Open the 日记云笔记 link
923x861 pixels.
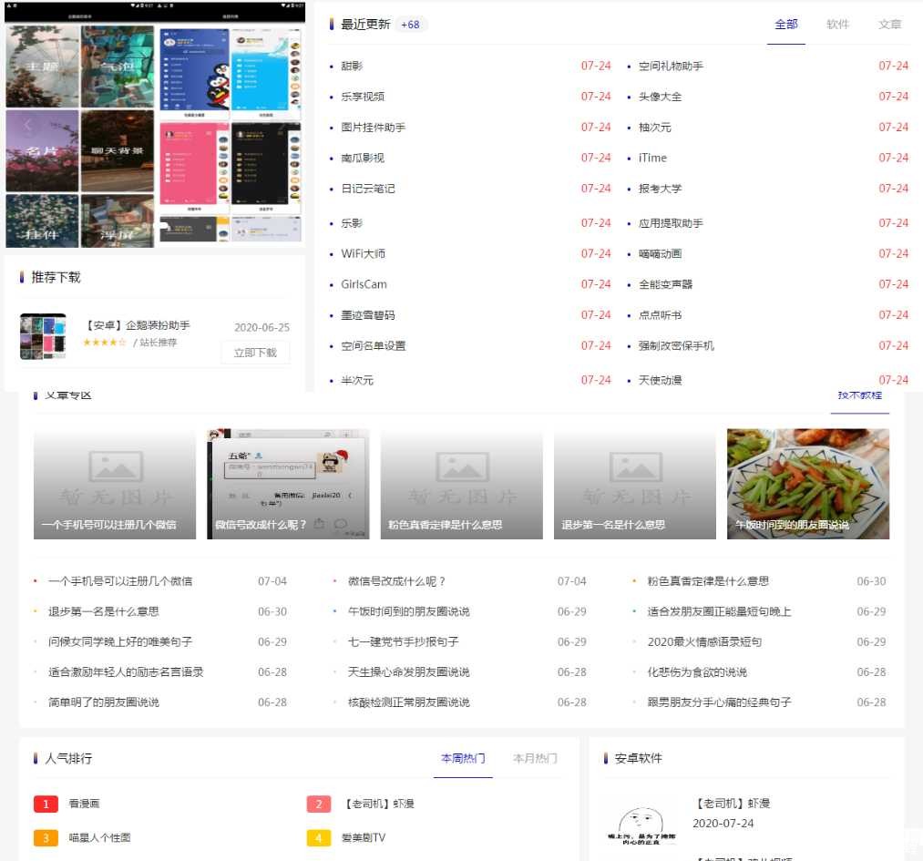[x=368, y=189]
